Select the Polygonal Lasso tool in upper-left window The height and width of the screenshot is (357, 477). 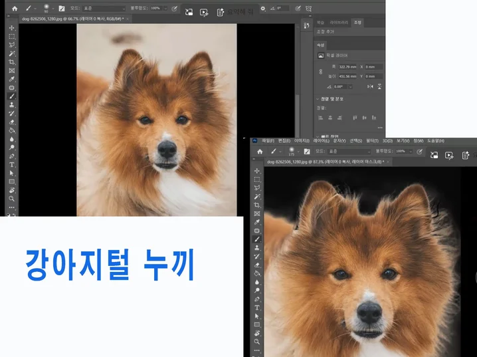coord(11,45)
